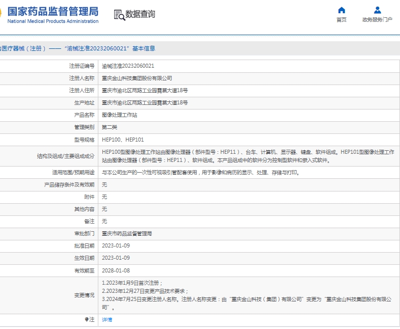
Task: Click 重庆市药品监督管理局 approval department
Action: [127, 234]
